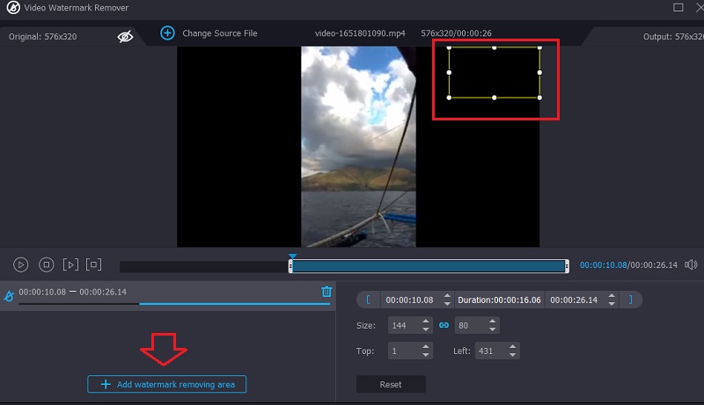Image resolution: width=704 pixels, height=405 pixels.
Task: Increase the start time 00:00:10.08 stepper
Action: click(447, 295)
